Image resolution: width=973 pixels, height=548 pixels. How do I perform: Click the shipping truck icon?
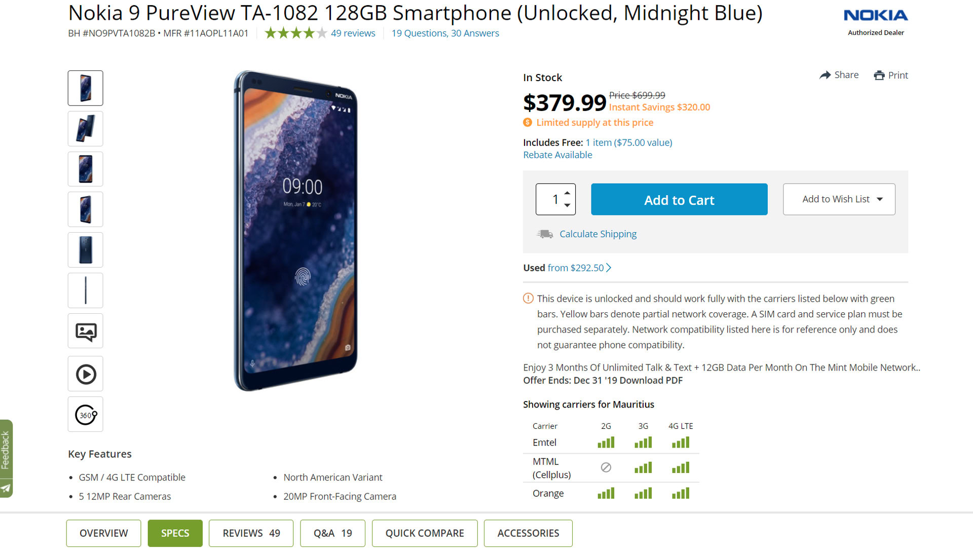(545, 234)
